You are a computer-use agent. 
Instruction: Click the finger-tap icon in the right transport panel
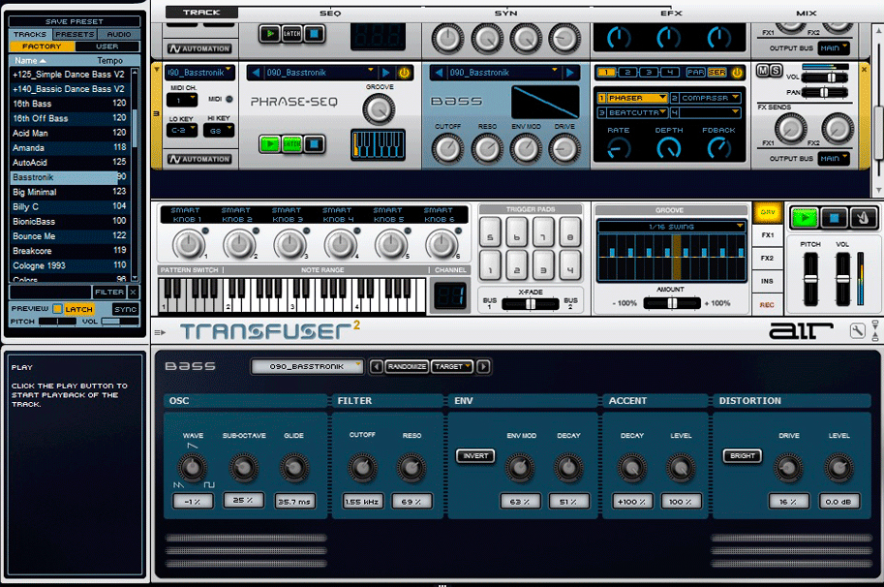(864, 218)
